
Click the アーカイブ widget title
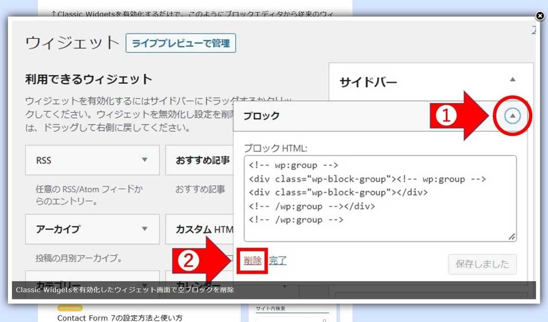(58, 229)
